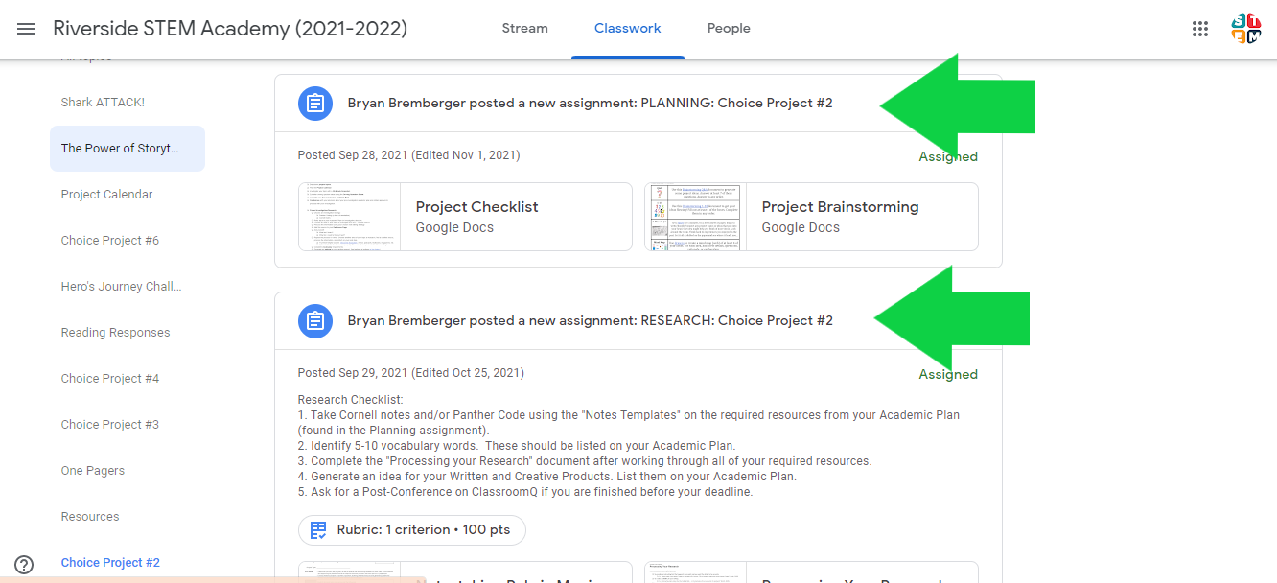1277x583 pixels.
Task: Click the STEM account avatar
Action: [x=1245, y=29]
